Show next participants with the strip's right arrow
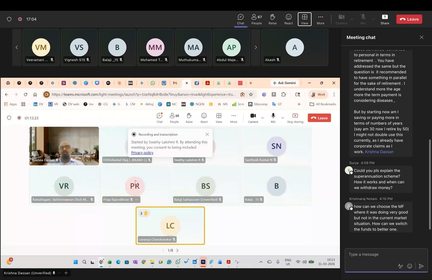The width and height of the screenshot is (432, 280). 256,47
